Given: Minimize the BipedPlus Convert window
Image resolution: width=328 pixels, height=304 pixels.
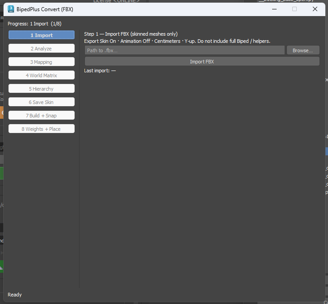Looking at the screenshot, I should [x=274, y=9].
